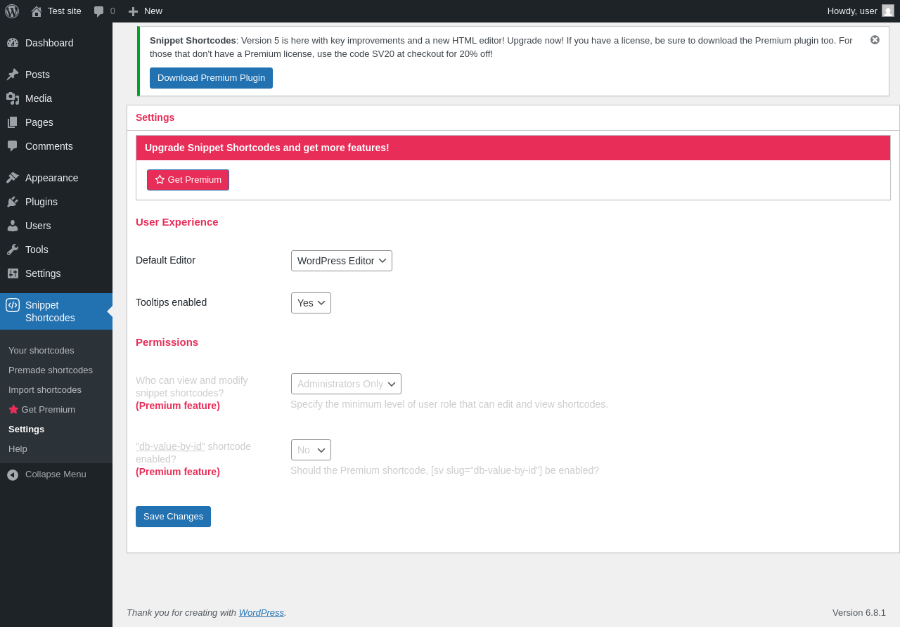Save Changes to settings
The width and height of the screenshot is (900, 627).
[173, 517]
